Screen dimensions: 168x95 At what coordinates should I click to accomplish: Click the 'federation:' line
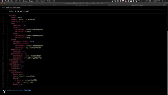16,50
